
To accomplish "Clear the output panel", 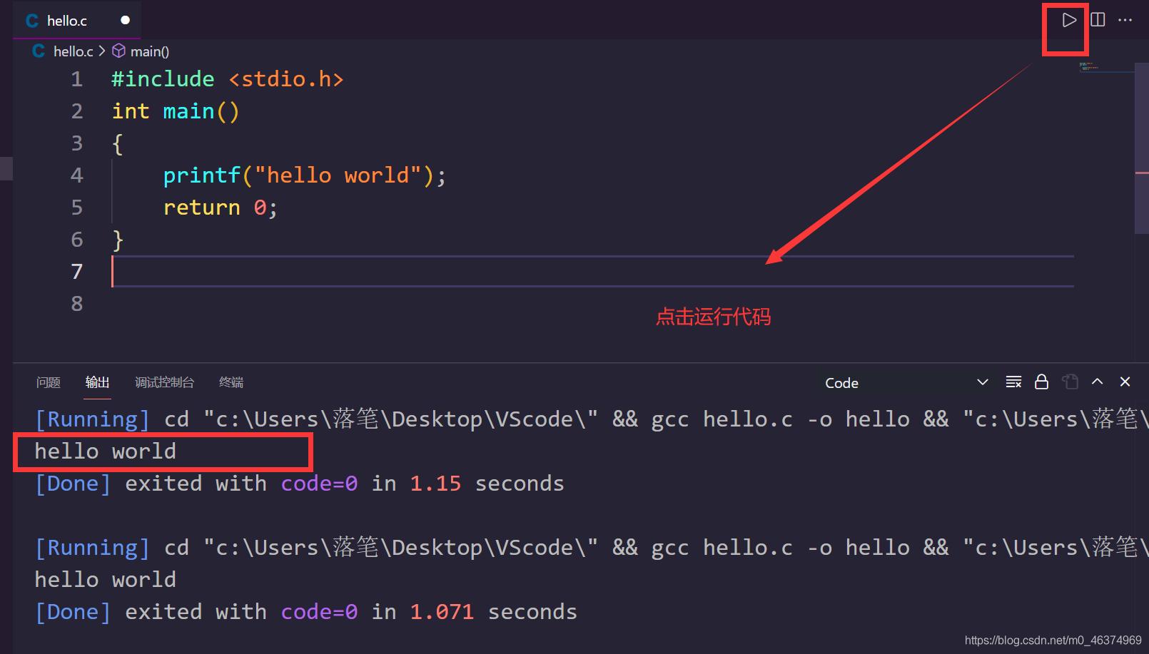I will tap(1013, 382).
